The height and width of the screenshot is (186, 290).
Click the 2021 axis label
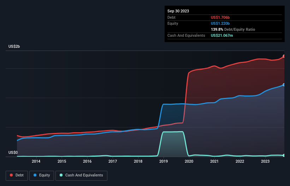click(214, 161)
